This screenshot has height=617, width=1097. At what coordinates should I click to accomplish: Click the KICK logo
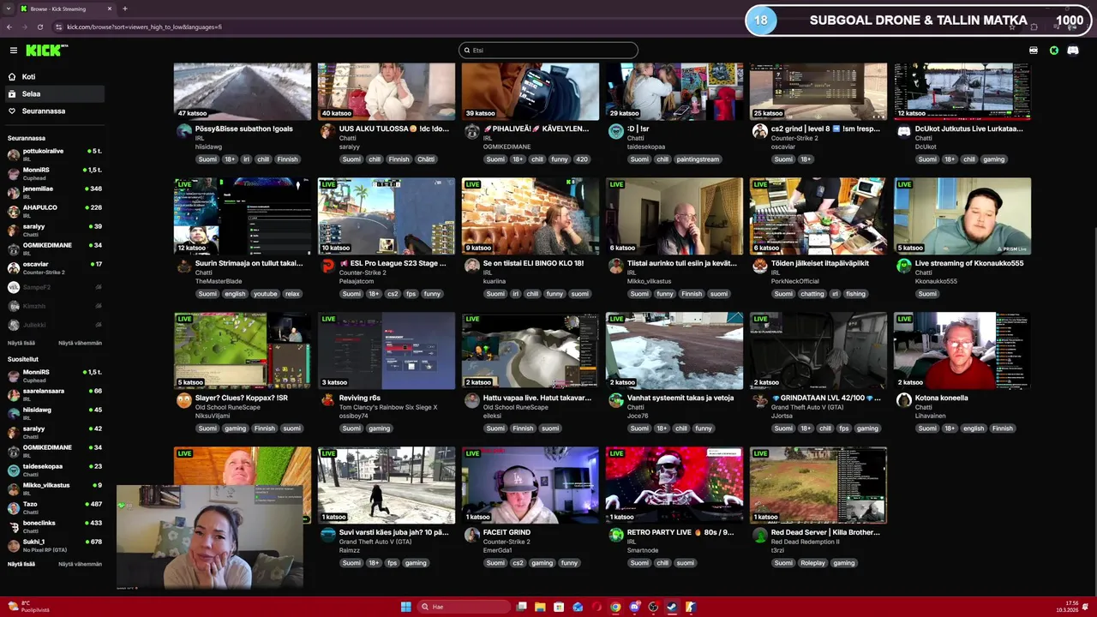(46, 51)
